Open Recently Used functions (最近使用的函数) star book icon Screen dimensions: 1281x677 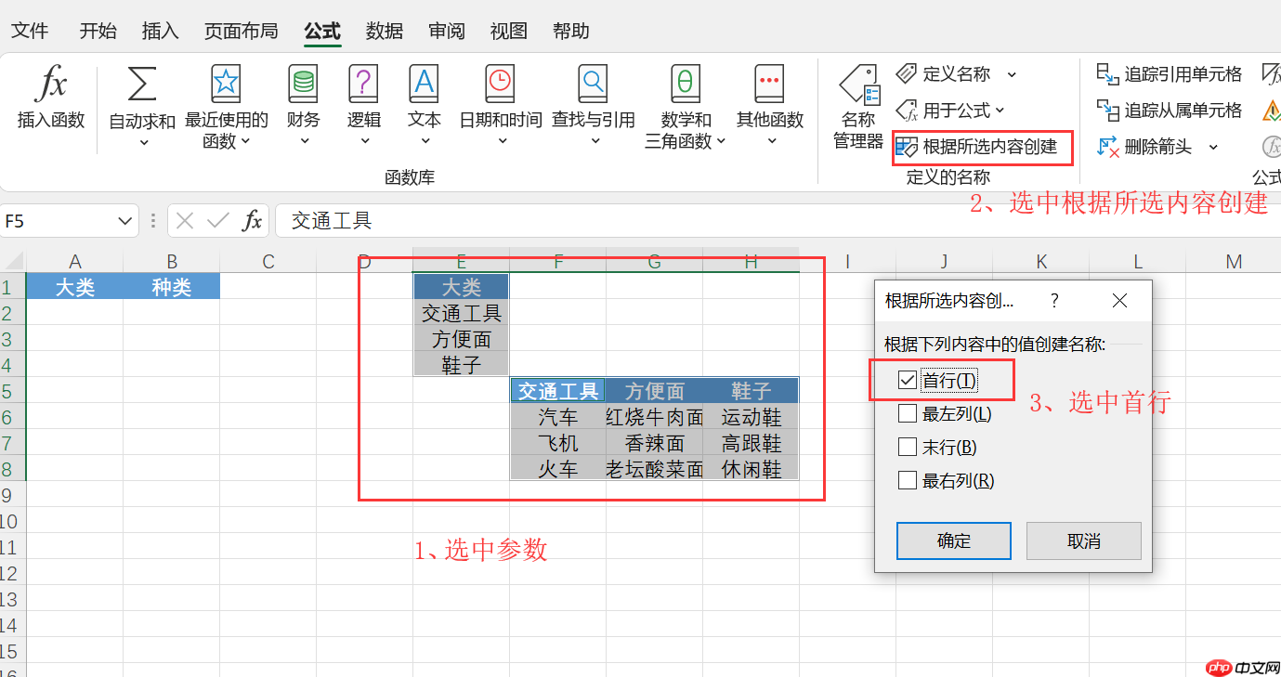point(226,84)
